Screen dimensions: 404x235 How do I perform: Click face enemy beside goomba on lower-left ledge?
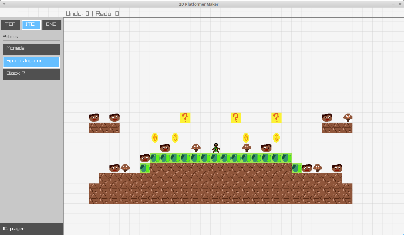point(115,168)
